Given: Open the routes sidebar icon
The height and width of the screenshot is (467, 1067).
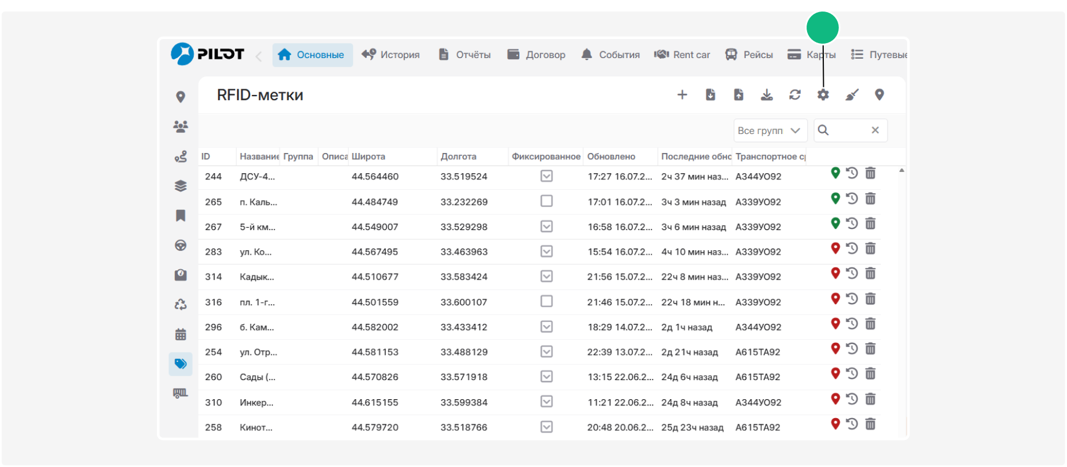Looking at the screenshot, I should coord(181,156).
